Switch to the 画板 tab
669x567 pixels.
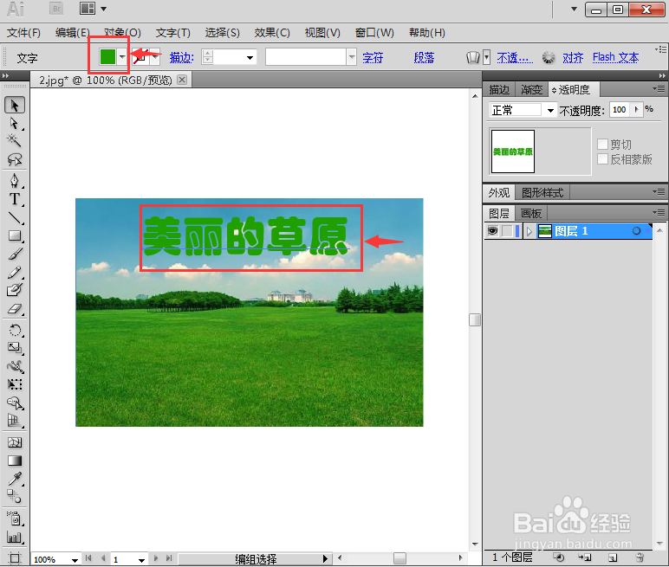[x=531, y=213]
